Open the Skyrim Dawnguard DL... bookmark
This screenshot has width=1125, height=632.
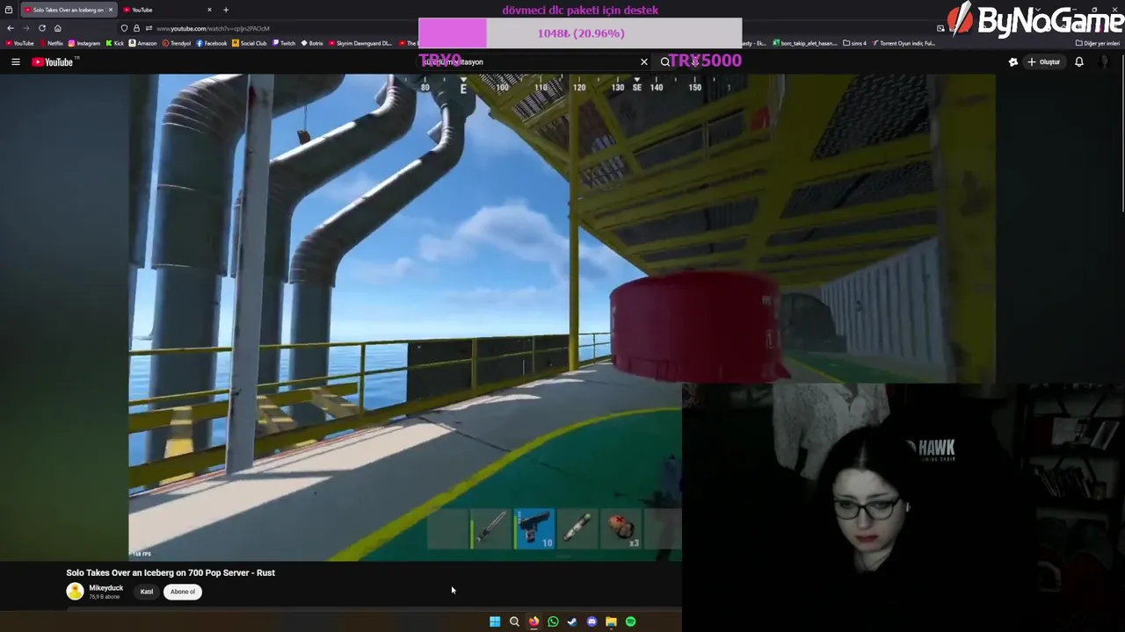pyautogui.click(x=360, y=43)
